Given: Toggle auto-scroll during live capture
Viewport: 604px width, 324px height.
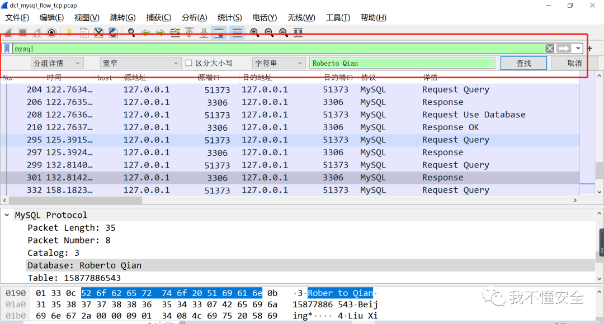Looking at the screenshot, I should (219, 33).
